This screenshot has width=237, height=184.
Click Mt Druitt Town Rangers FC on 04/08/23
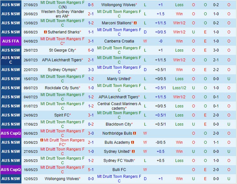coord(63,41)
